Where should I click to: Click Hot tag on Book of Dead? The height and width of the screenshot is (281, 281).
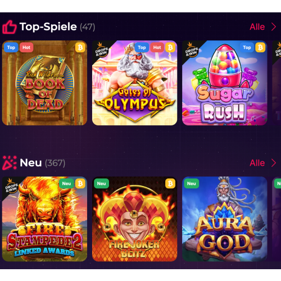(26, 47)
